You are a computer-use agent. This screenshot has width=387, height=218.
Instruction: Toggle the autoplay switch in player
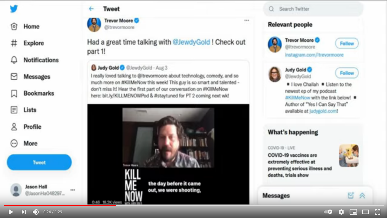pos(328,212)
